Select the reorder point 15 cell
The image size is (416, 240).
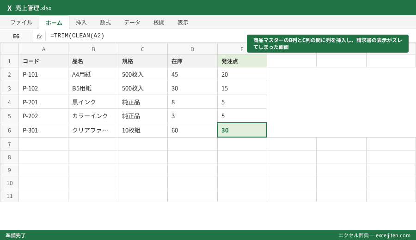click(242, 88)
